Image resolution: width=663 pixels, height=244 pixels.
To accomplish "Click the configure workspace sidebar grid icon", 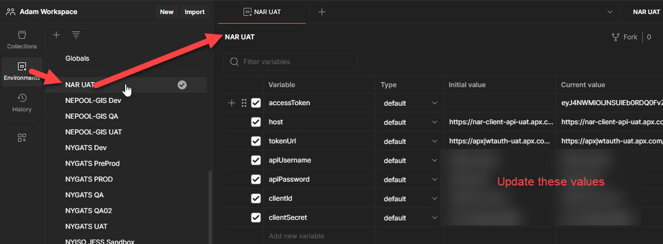I will 22,137.
